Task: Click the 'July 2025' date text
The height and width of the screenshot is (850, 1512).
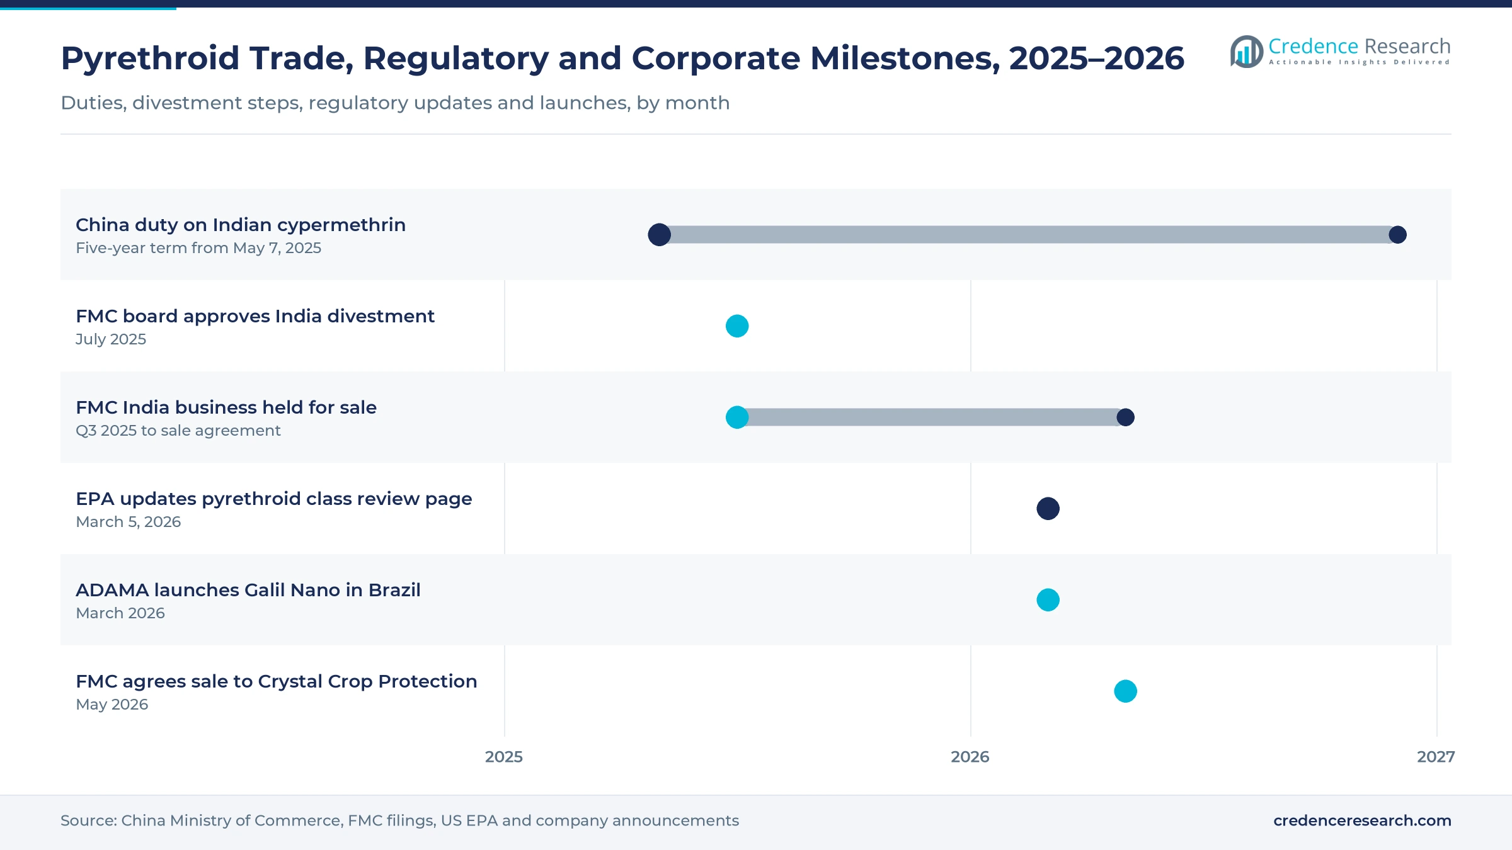Action: 111,339
